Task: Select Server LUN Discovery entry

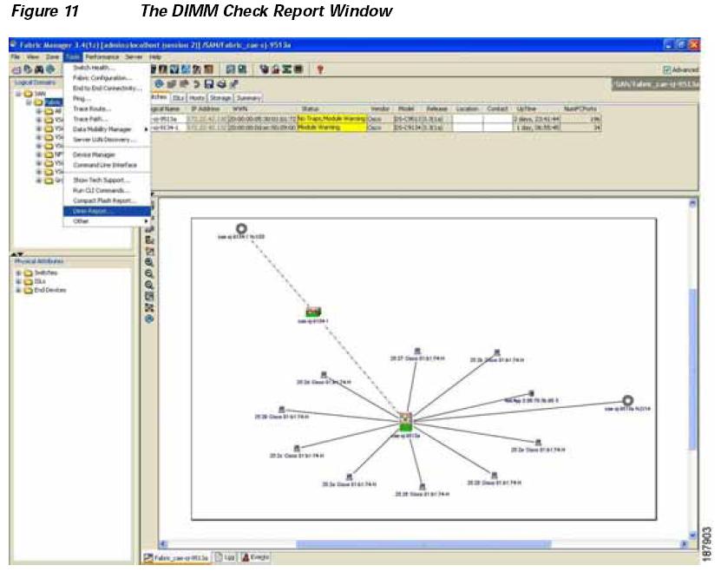Action: (107, 140)
